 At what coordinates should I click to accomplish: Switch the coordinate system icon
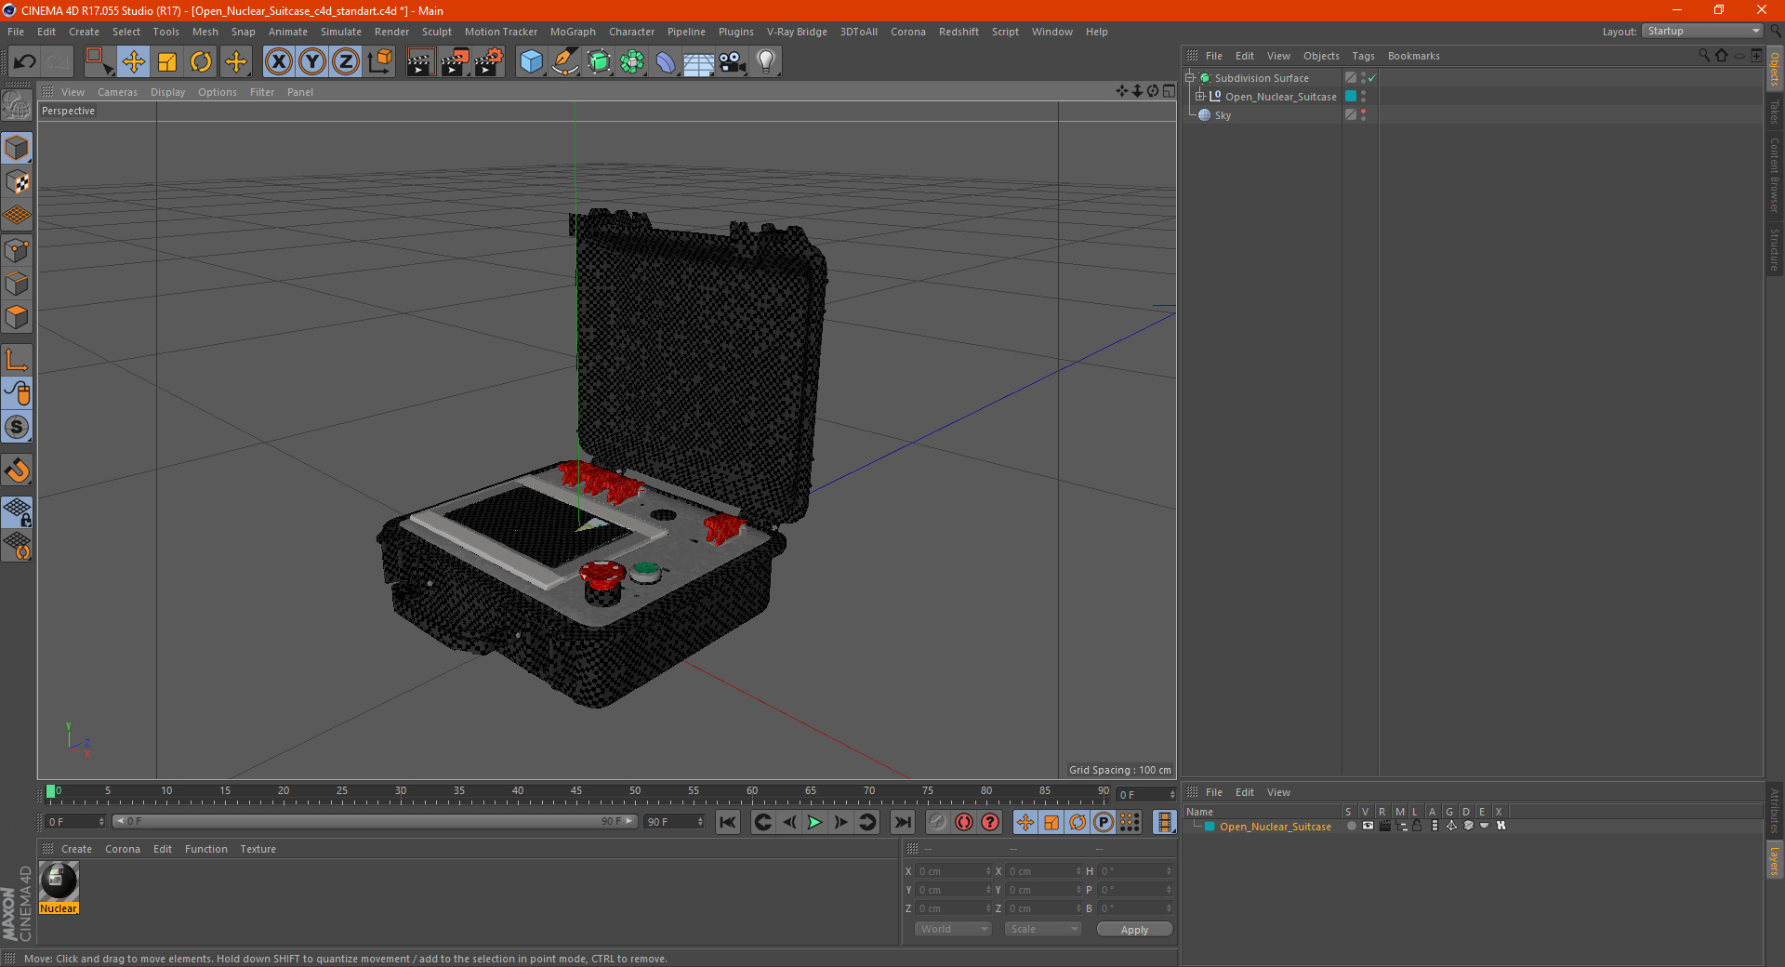pyautogui.click(x=380, y=62)
